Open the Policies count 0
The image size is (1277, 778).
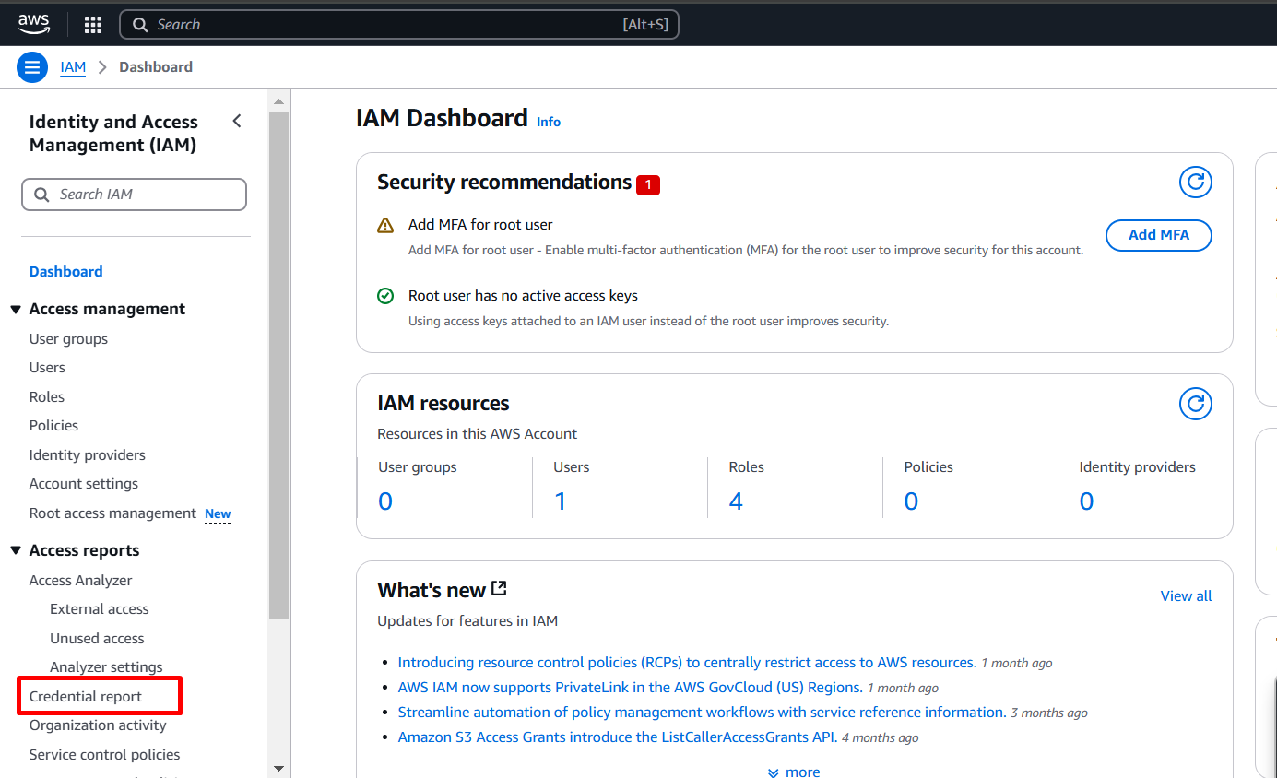click(911, 501)
